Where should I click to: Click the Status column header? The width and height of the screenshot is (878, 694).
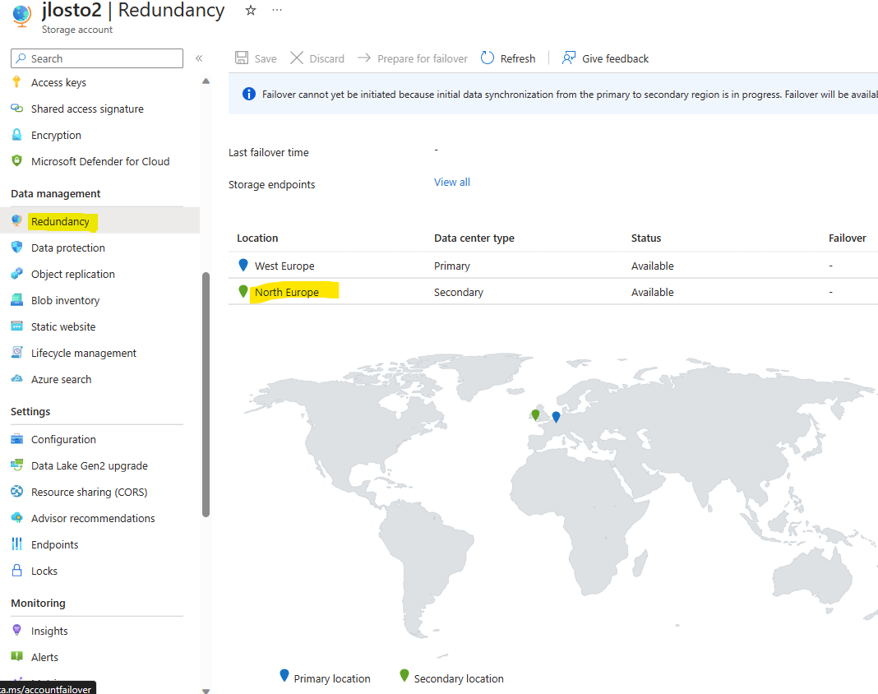tap(645, 238)
